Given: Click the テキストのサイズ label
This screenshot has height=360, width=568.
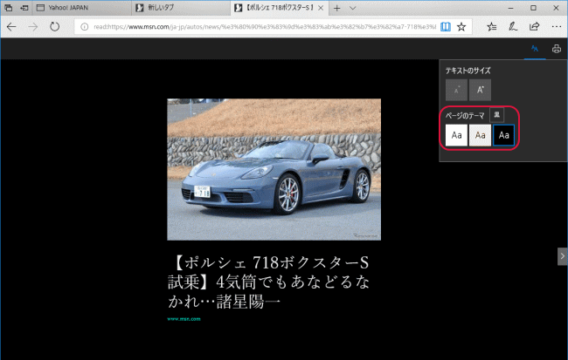Looking at the screenshot, I should point(468,71).
